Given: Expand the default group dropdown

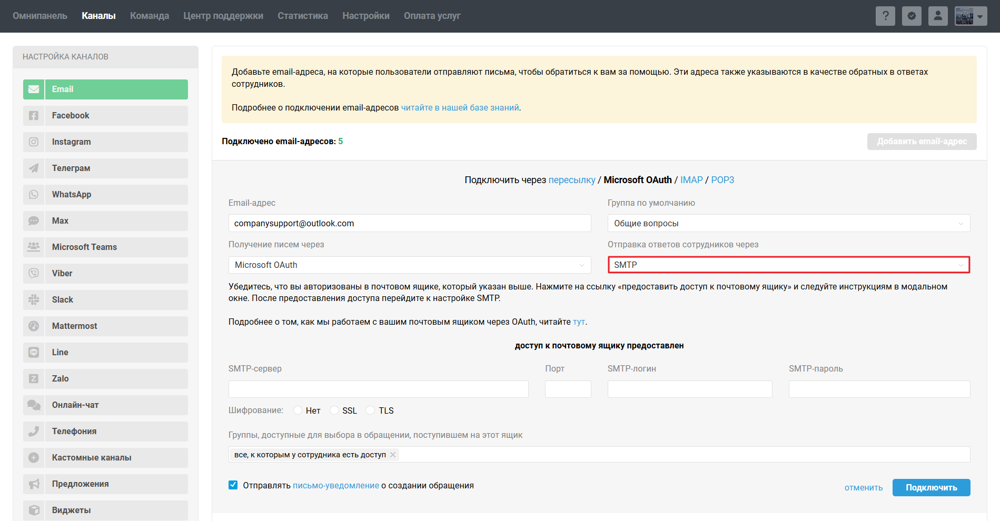Looking at the screenshot, I should tap(788, 223).
